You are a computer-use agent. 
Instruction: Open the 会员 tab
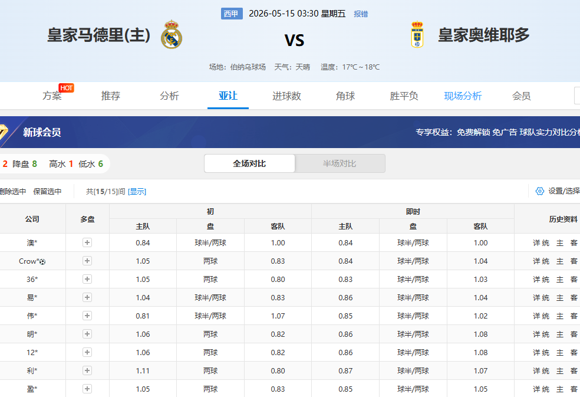522,96
